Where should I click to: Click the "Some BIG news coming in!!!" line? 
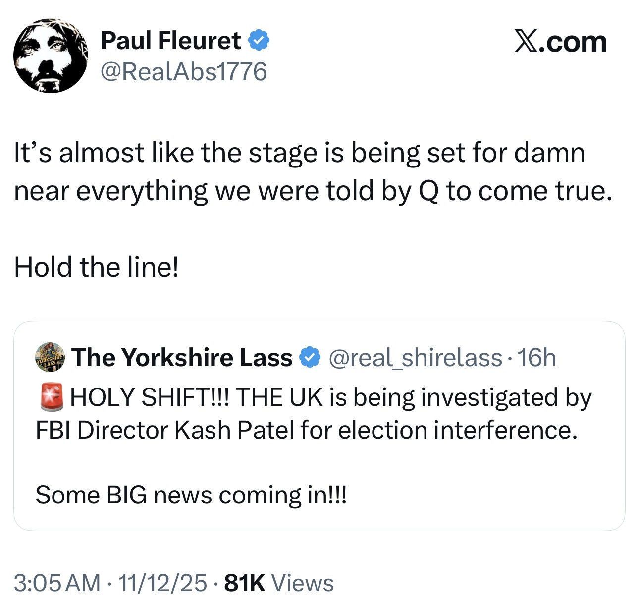point(191,495)
